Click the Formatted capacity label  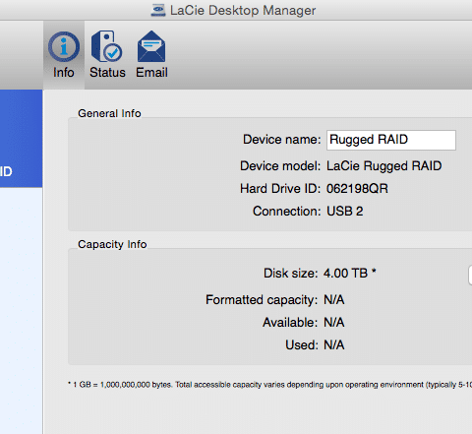pos(262,300)
